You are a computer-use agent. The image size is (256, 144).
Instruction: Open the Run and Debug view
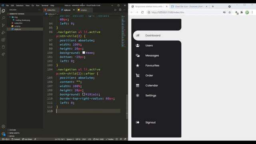coord(3,32)
